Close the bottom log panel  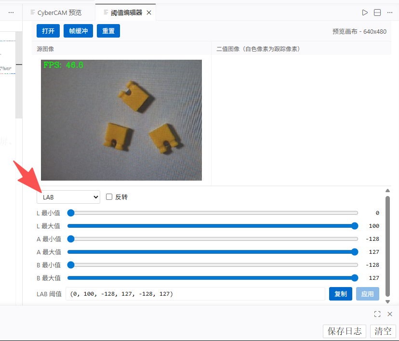coord(389,314)
